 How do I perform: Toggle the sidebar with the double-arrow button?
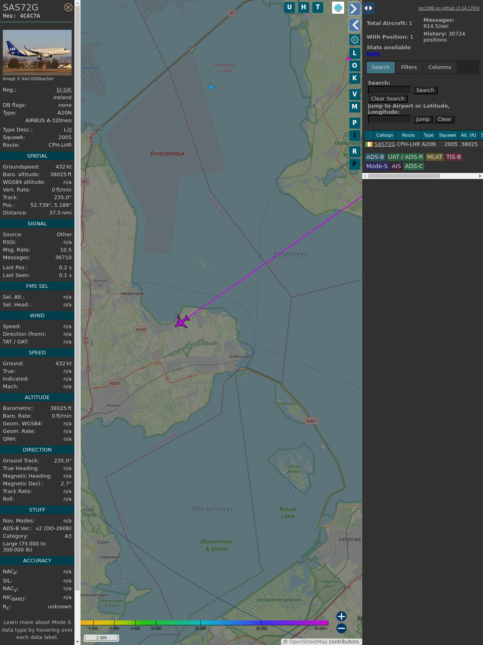coord(368,8)
